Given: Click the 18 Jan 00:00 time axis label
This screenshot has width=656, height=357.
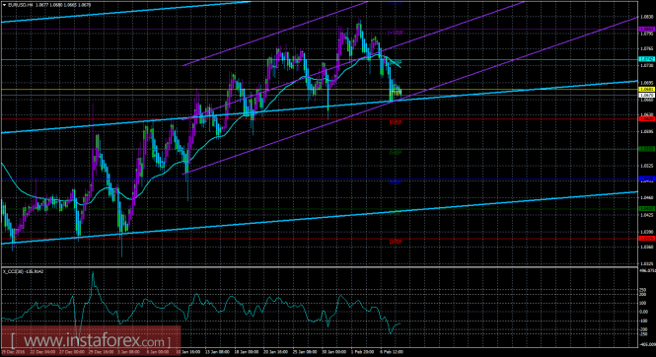Looking at the screenshot, I should 246,352.
